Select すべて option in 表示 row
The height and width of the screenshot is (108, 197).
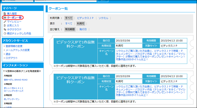(x=69, y=24)
